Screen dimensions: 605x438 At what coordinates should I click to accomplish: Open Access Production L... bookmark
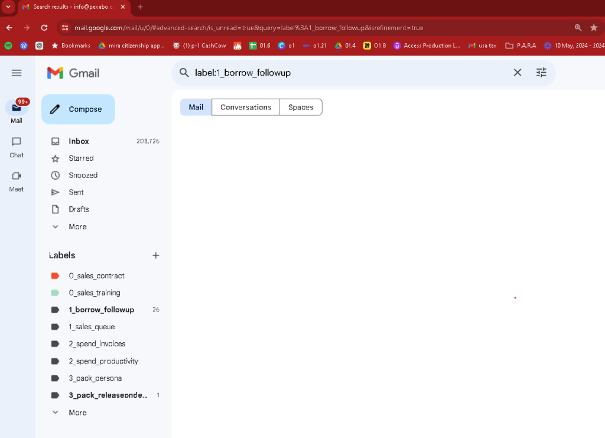pos(427,46)
